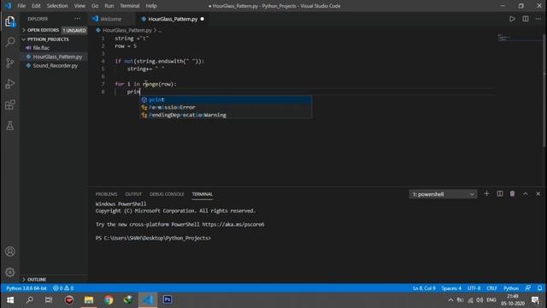This screenshot has height=308, width=547.
Task: Kill terminal with trash icon
Action: 512,194
